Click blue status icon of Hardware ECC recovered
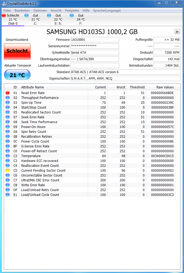Viewport: 184px width, 273px height. [x=8, y=161]
